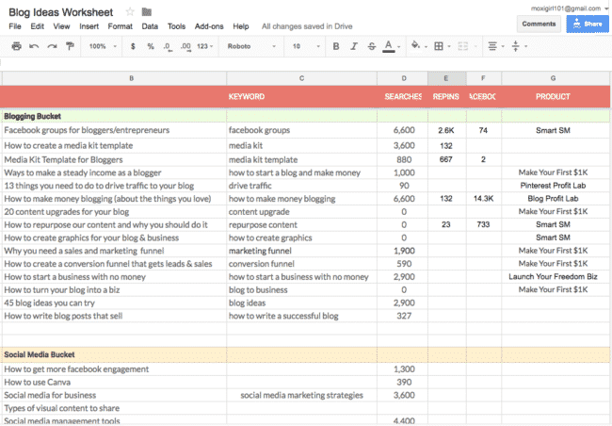The width and height of the screenshot is (612, 426).
Task: Select cell '45 blog ideas you can try'
Action: [x=114, y=303]
